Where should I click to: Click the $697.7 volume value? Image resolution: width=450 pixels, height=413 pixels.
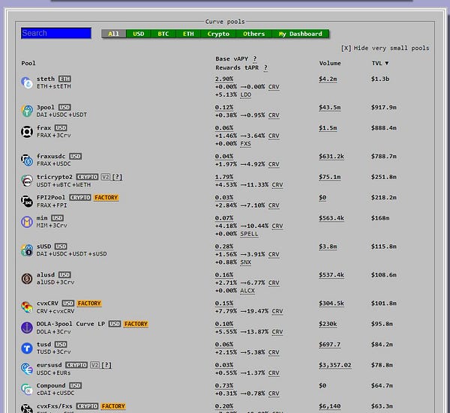(x=330, y=345)
